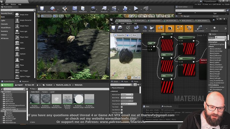The height and width of the screenshot is (129, 230).
Task: Open Lights category in Place Actors
Action: pos(3,20)
